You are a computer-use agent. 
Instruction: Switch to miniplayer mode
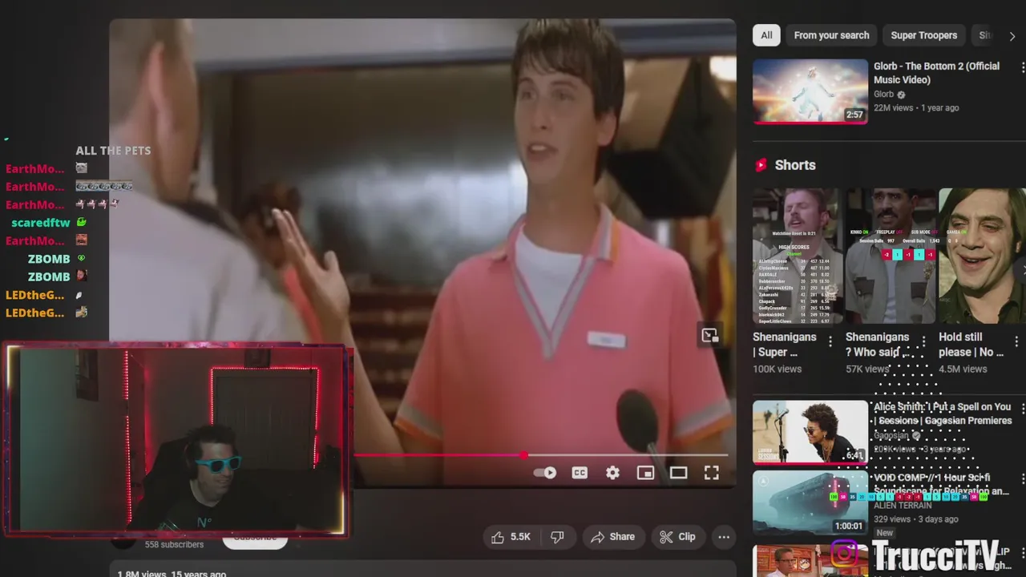pyautogui.click(x=645, y=473)
